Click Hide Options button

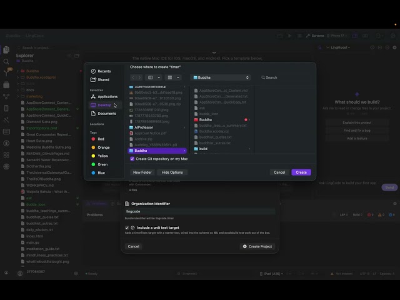172,172
